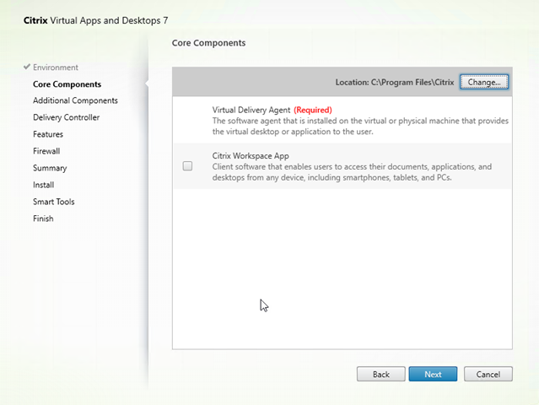Viewport: 539px width, 405px height.
Task: Click the red (Required) label
Action: point(313,110)
